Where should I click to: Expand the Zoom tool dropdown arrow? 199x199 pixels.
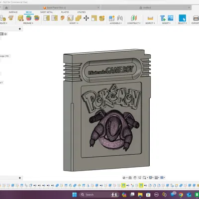pos(147,178)
